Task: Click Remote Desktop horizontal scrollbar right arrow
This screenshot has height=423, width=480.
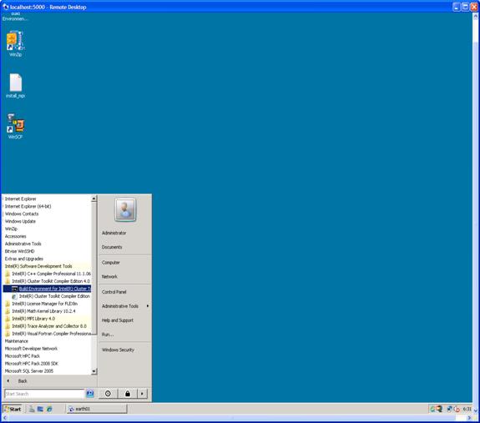Action: 469,418
